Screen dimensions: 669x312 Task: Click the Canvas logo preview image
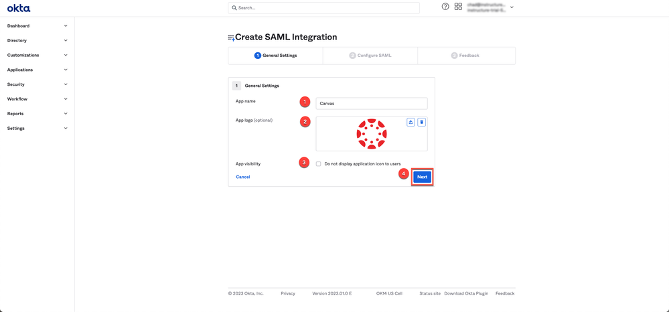coord(372,134)
